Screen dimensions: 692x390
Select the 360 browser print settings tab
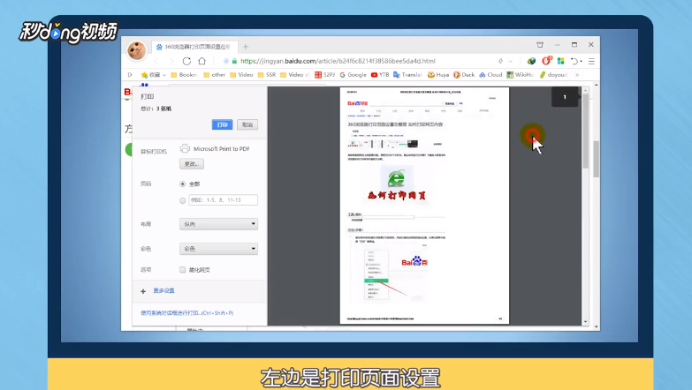click(195, 46)
